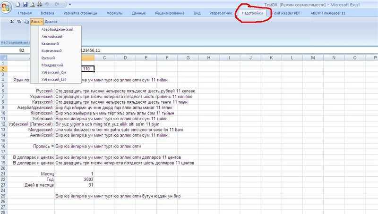Switch to the Вид ribbon tab
The height and width of the screenshot is (214, 378).
coord(197,13)
